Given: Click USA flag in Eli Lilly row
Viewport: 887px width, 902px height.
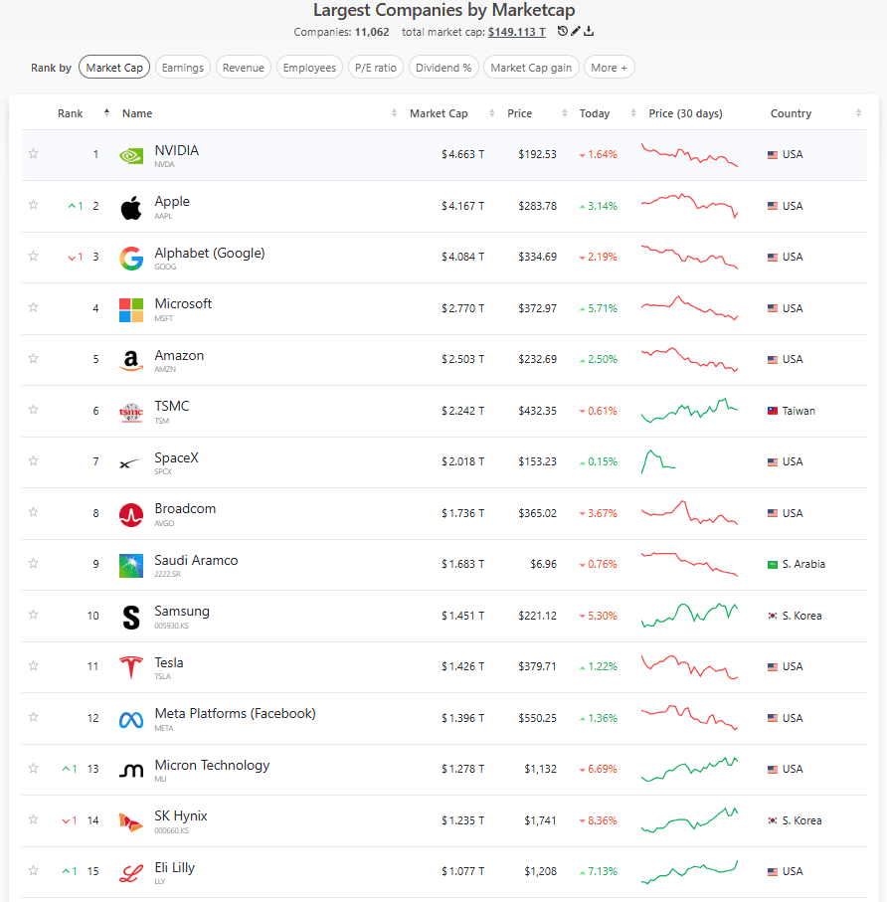Looking at the screenshot, I should tap(773, 871).
